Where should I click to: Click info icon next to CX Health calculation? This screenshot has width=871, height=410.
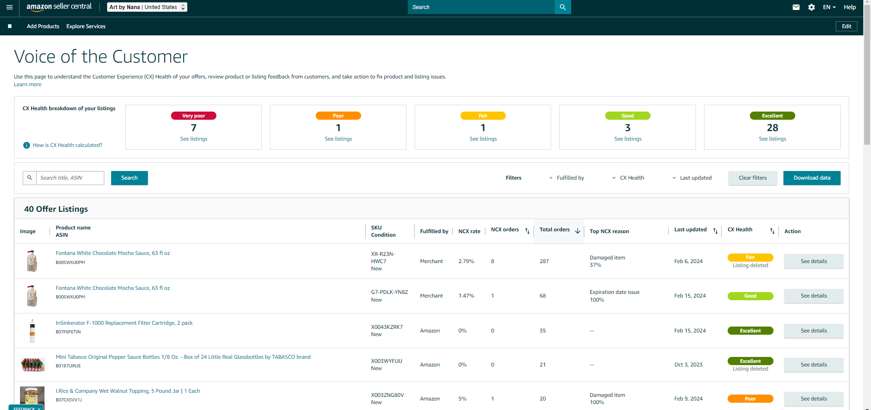click(26, 145)
